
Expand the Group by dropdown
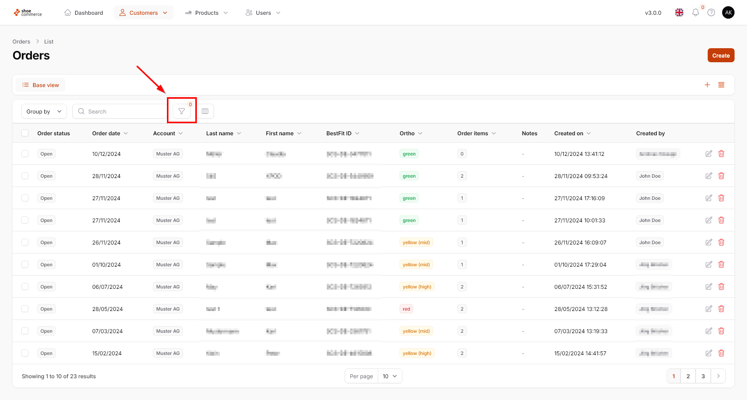(x=44, y=111)
